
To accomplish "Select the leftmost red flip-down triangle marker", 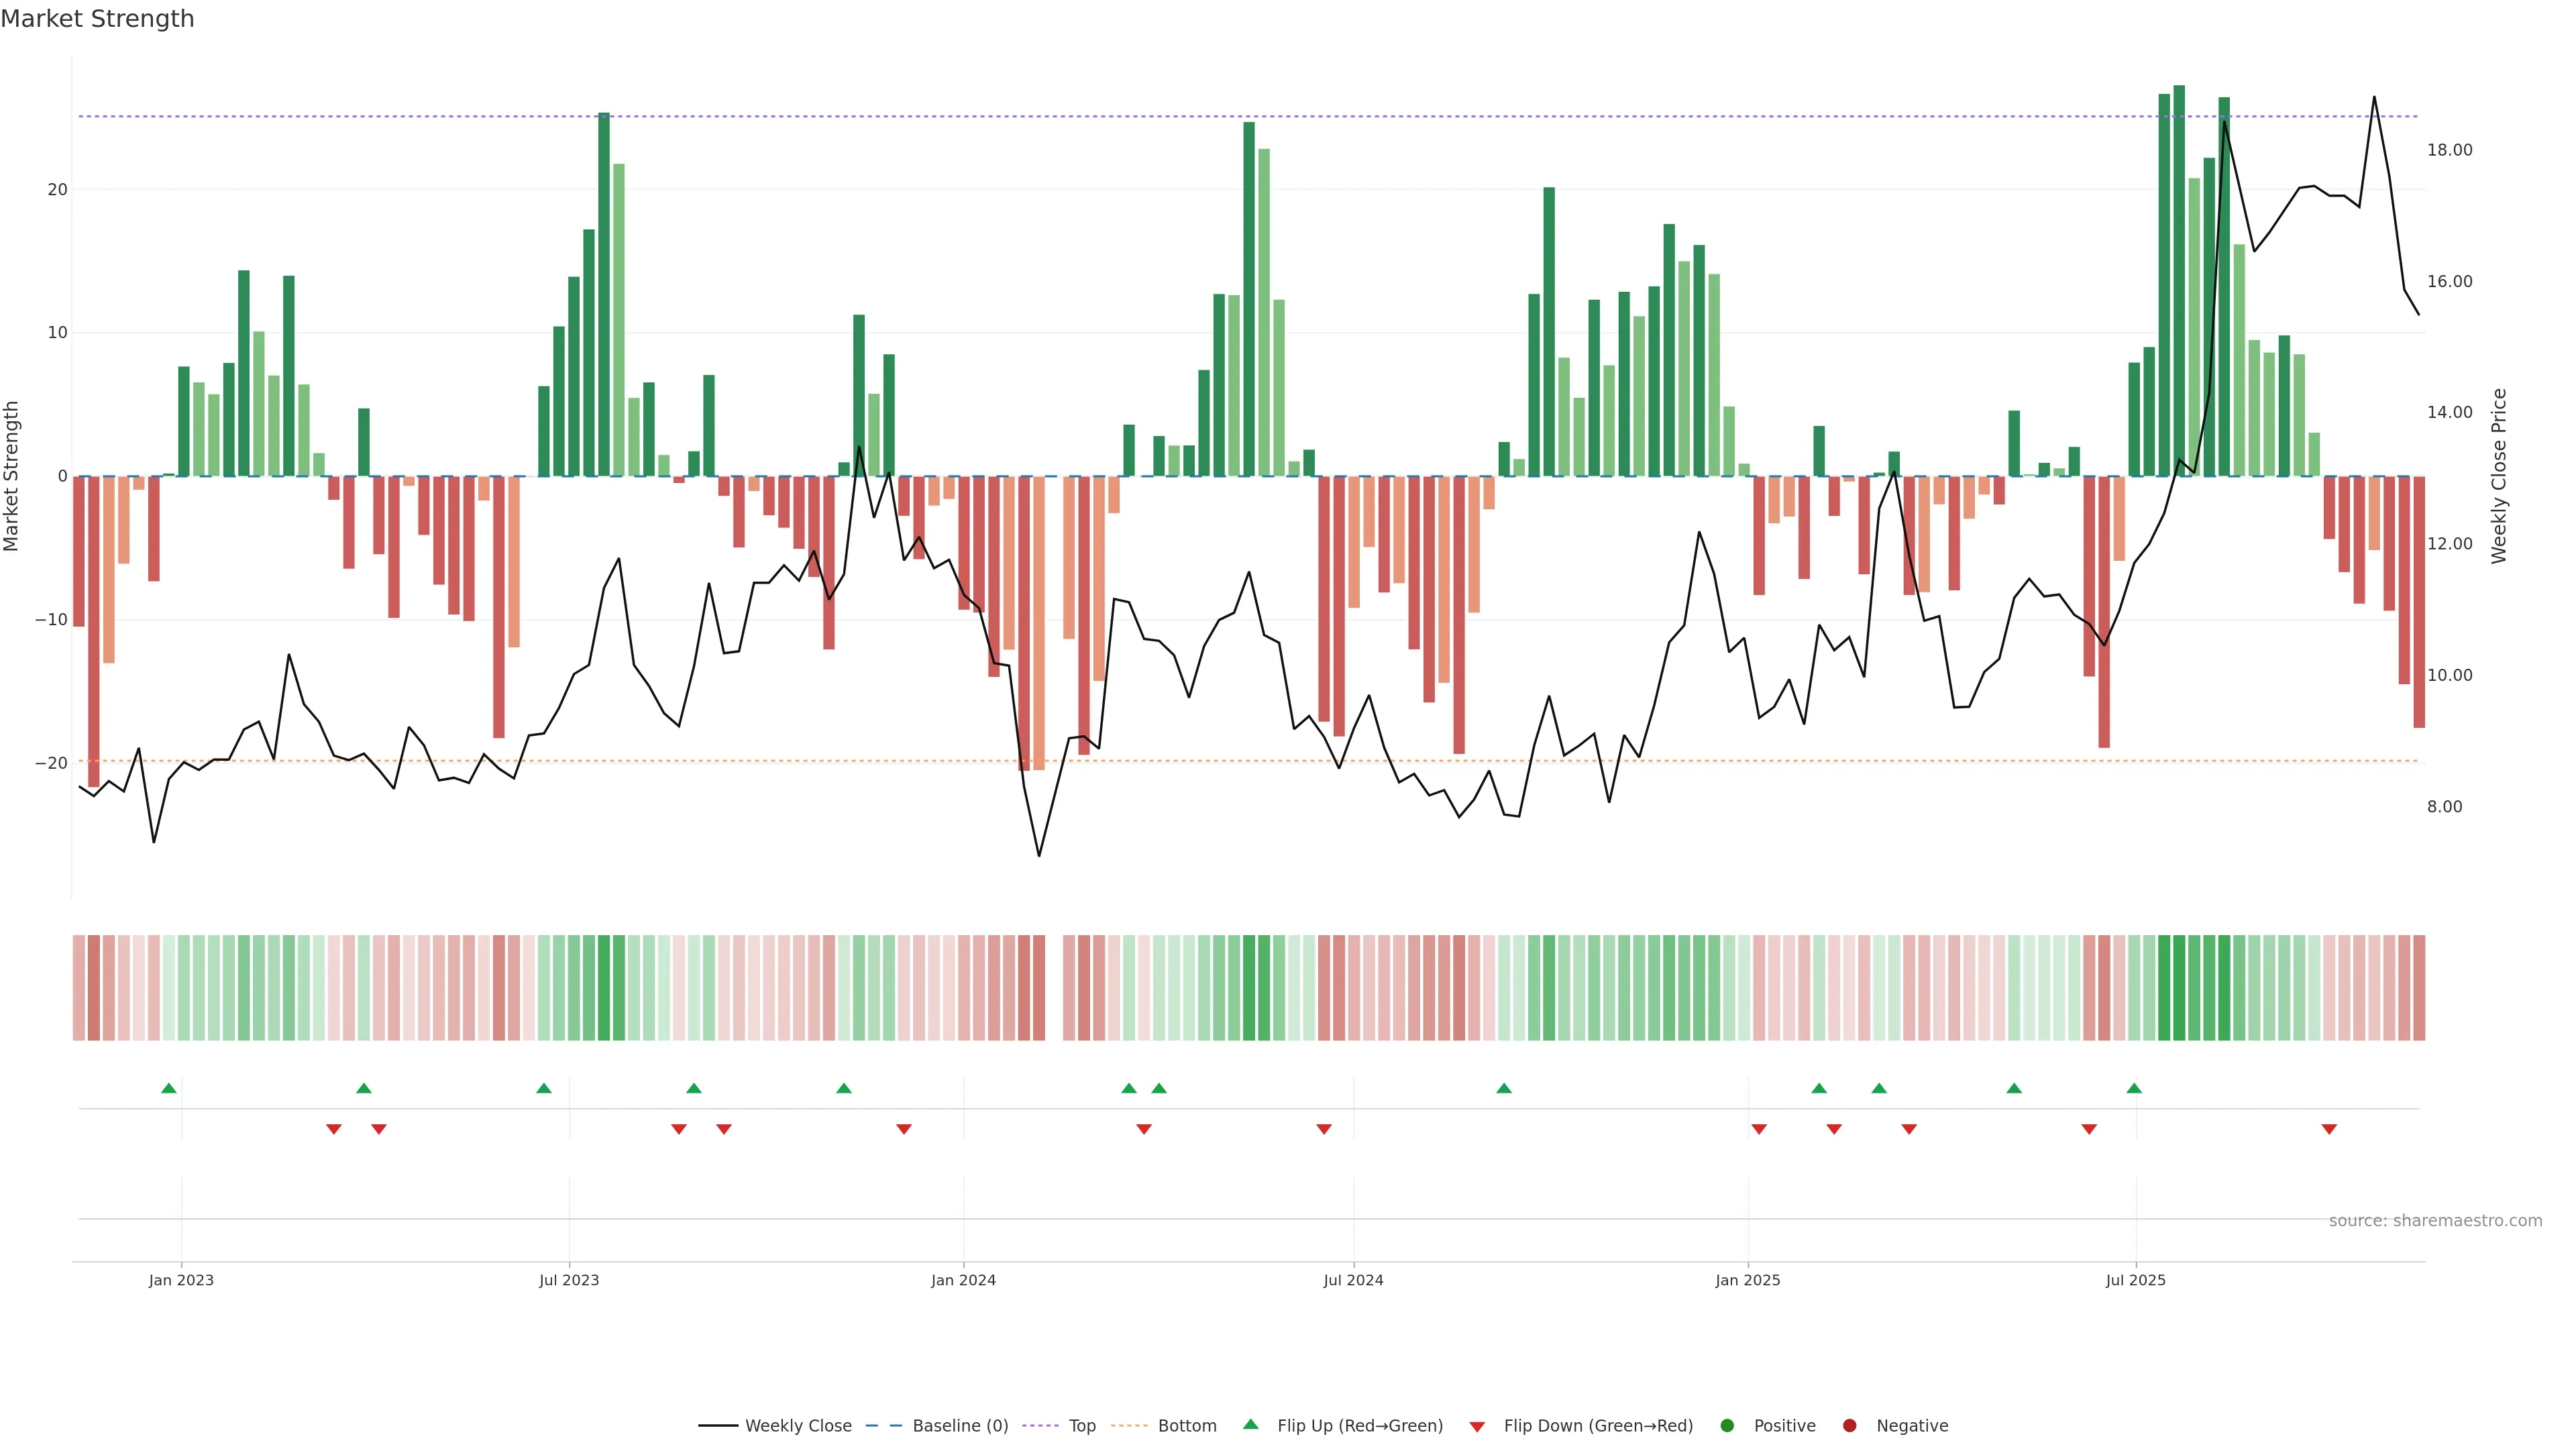I will click(334, 1129).
